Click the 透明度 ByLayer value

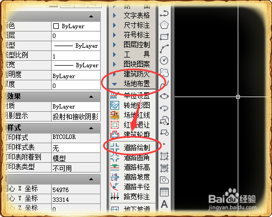pos(76,75)
